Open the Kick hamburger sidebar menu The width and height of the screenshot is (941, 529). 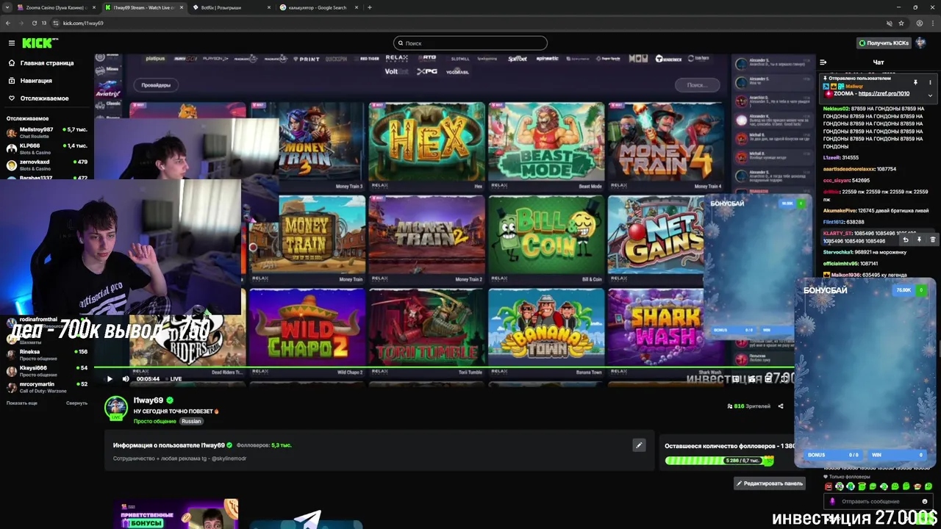[11, 43]
